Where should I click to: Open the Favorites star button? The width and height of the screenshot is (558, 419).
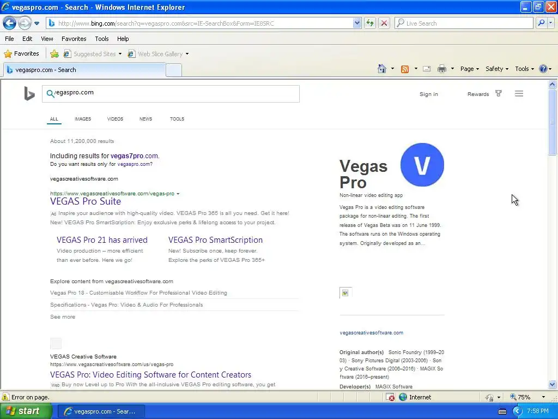tap(21, 53)
